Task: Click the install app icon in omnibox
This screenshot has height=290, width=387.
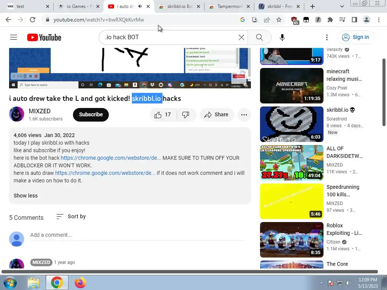Action: pyautogui.click(x=255, y=20)
